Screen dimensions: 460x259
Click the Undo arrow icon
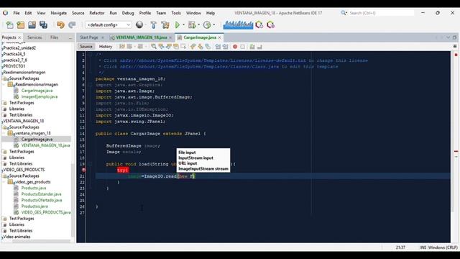click(x=60, y=25)
